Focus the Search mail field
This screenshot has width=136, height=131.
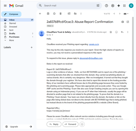pos(69,6)
